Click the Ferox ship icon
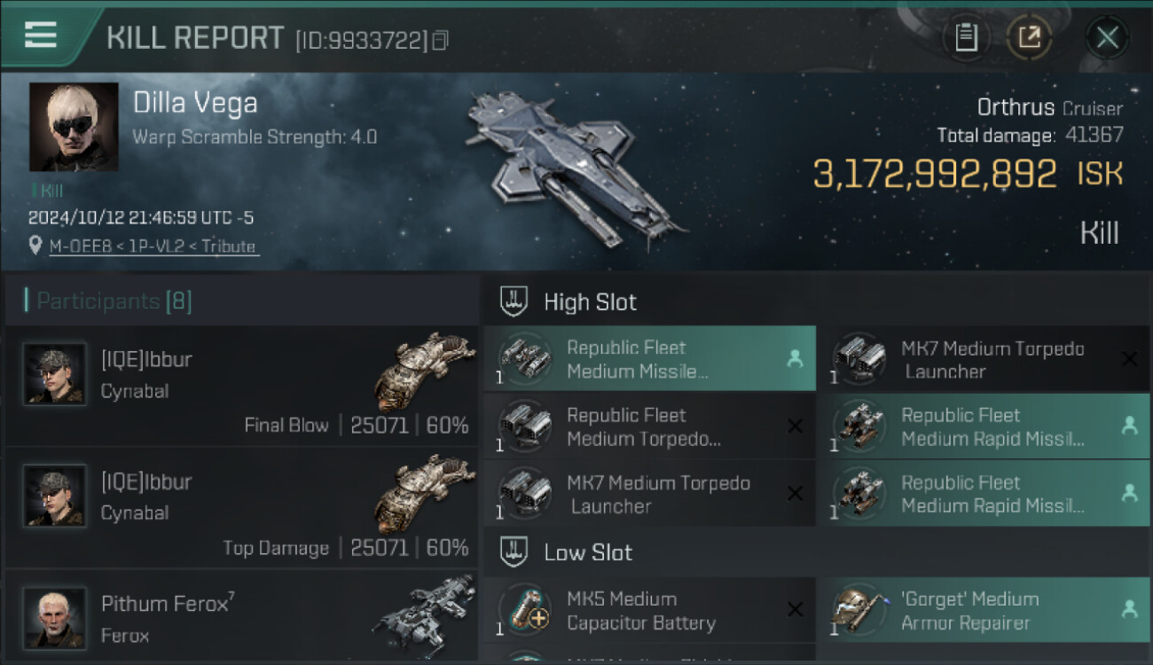 point(424,614)
